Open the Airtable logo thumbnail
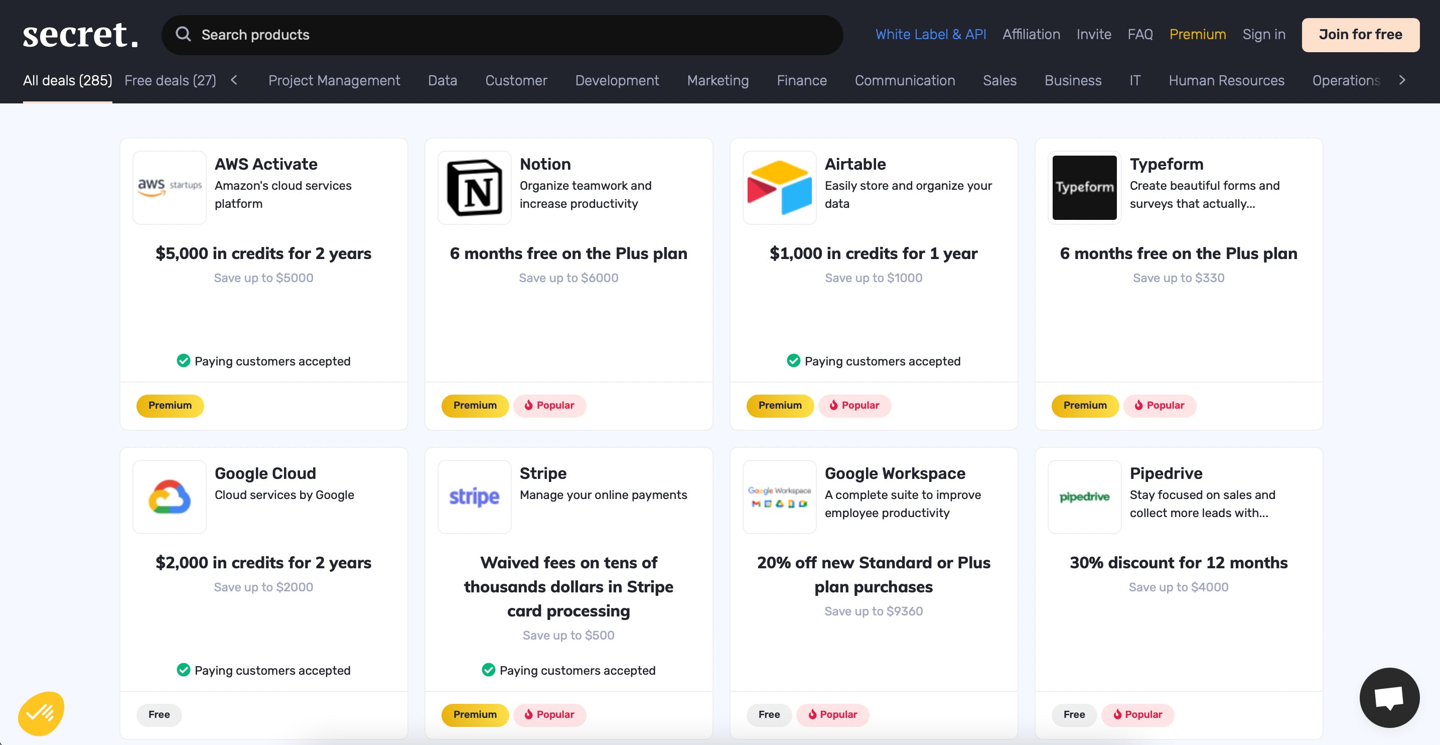This screenshot has width=1440, height=745. coord(779,187)
